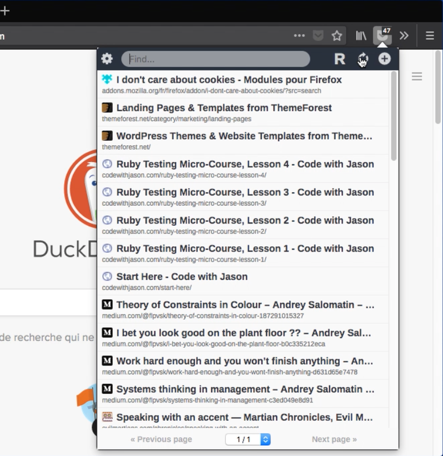Click the R random item icon

point(340,59)
